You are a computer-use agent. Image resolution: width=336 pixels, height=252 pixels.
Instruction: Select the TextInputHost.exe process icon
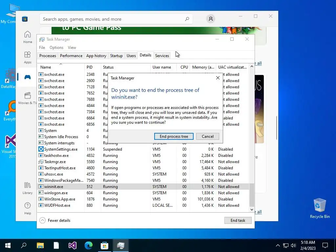coord(41,168)
